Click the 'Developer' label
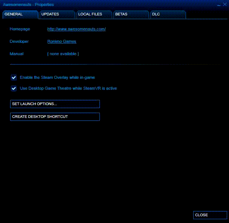This screenshot has width=229, height=223. click(x=19, y=42)
